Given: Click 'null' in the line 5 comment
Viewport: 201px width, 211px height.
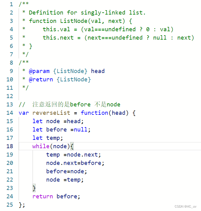Looking at the screenshot, I should [x=160, y=38].
